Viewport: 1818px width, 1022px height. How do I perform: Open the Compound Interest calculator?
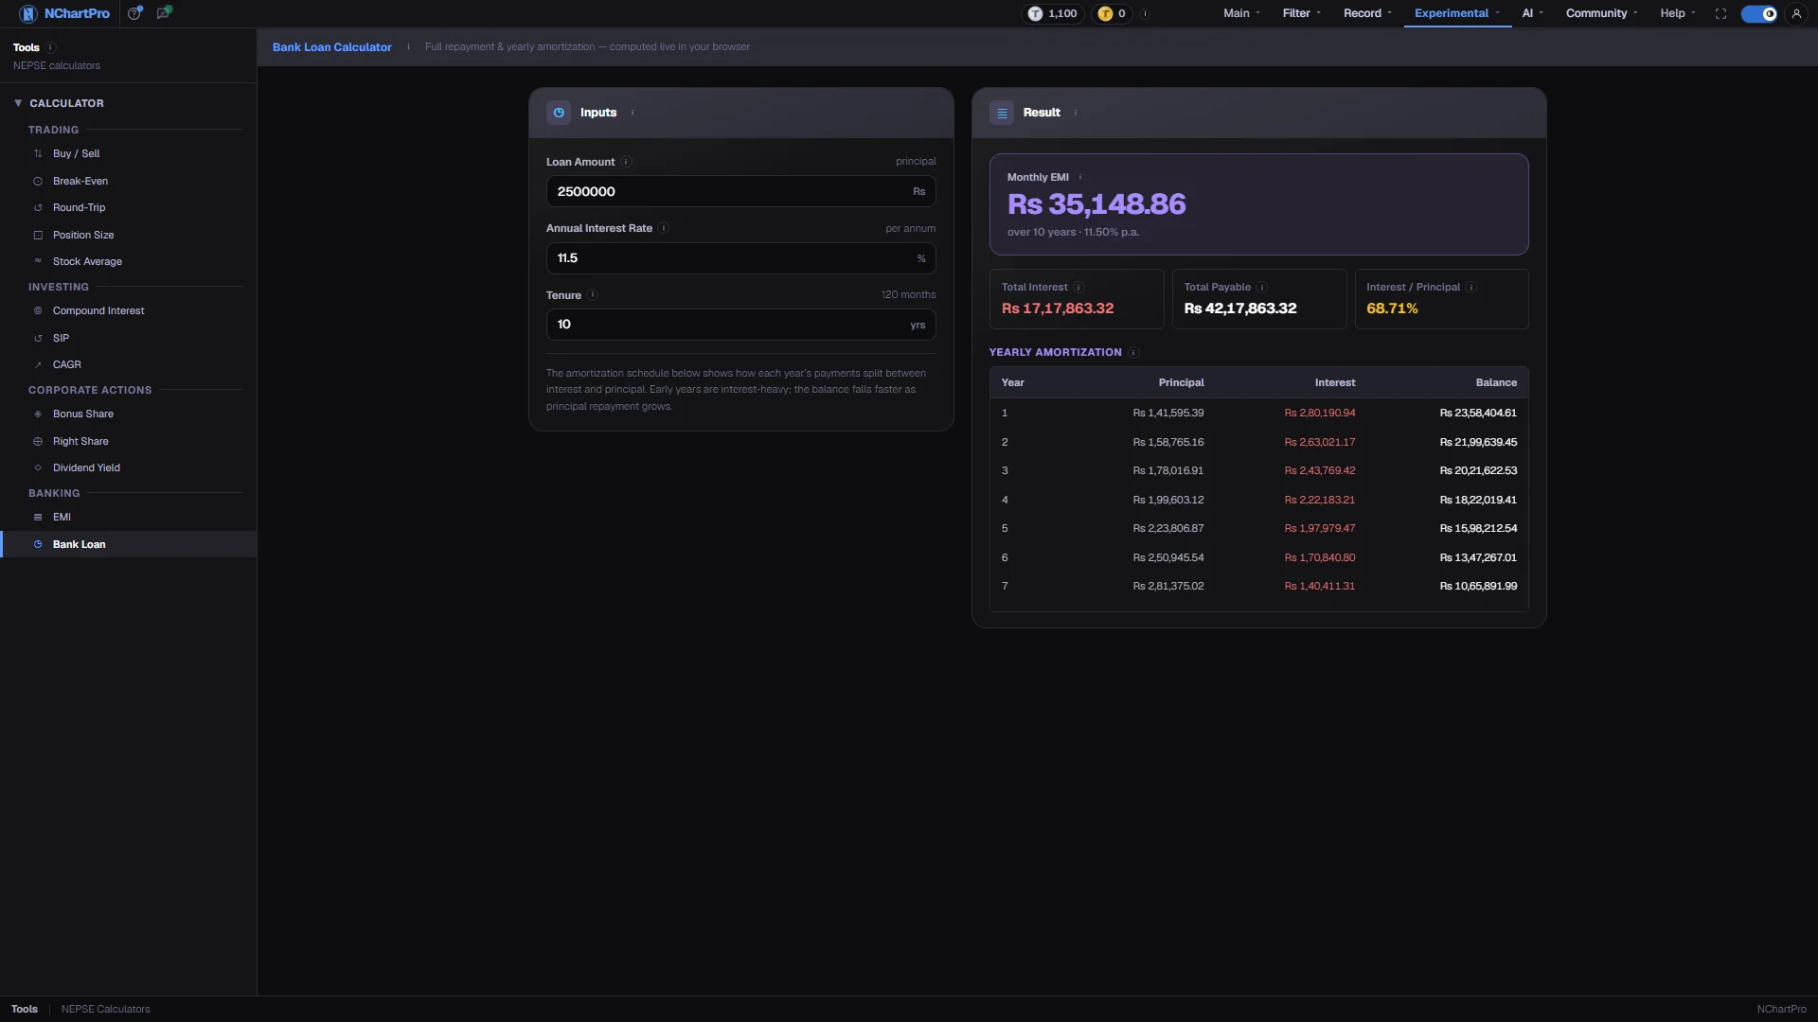[x=128, y=310]
